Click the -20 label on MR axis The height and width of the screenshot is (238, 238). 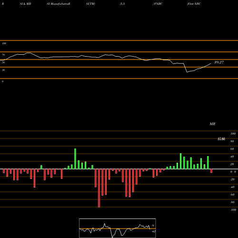coord(232,179)
